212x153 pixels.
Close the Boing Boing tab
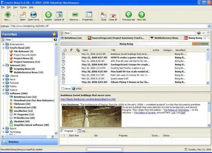coord(205,38)
